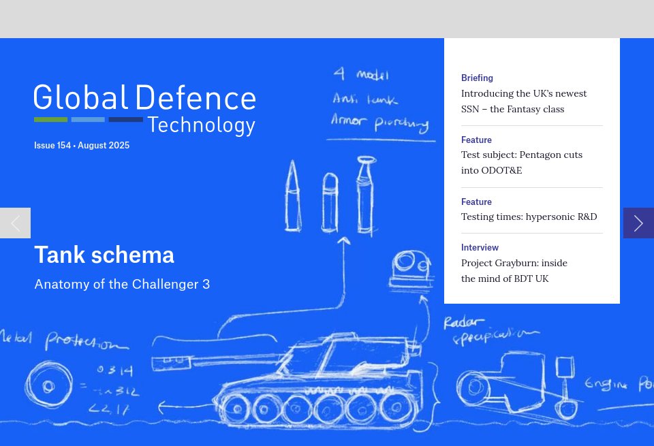Select the Interview section label
Viewport: 654px width, 446px height.
[x=480, y=248]
